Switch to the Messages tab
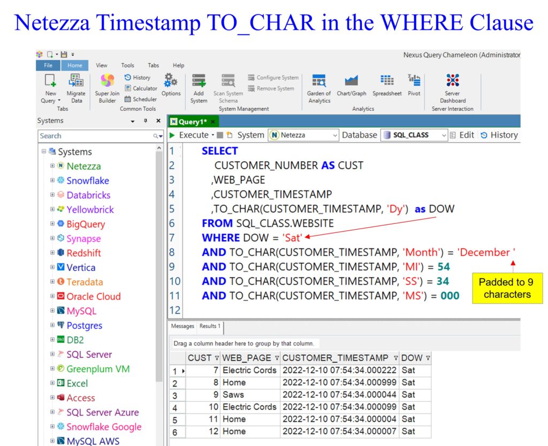The image size is (548, 446). pos(182,326)
